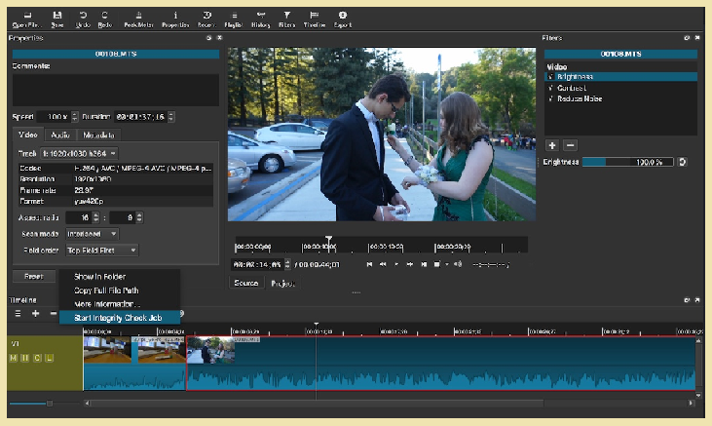
Task: Float the Timeline panel
Action: coord(687,300)
